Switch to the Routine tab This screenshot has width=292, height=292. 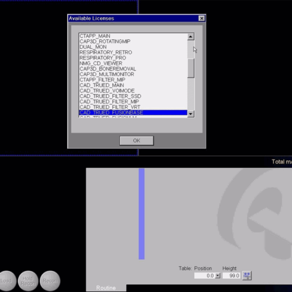pyautogui.click(x=106, y=288)
